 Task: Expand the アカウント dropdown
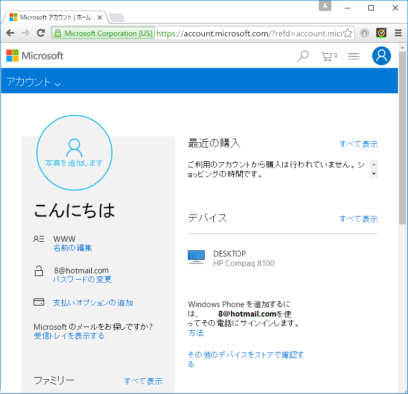tap(33, 82)
